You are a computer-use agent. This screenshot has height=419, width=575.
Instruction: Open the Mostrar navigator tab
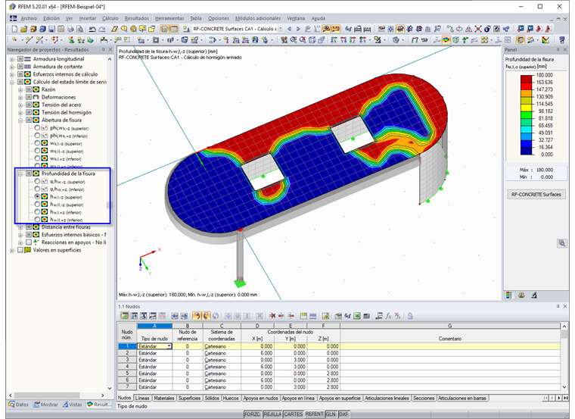point(46,405)
